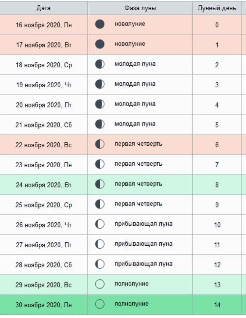Viewport: 246px width, 318px height.
Task: Click the new moon icon for 17 ноября
Action: point(100,44)
